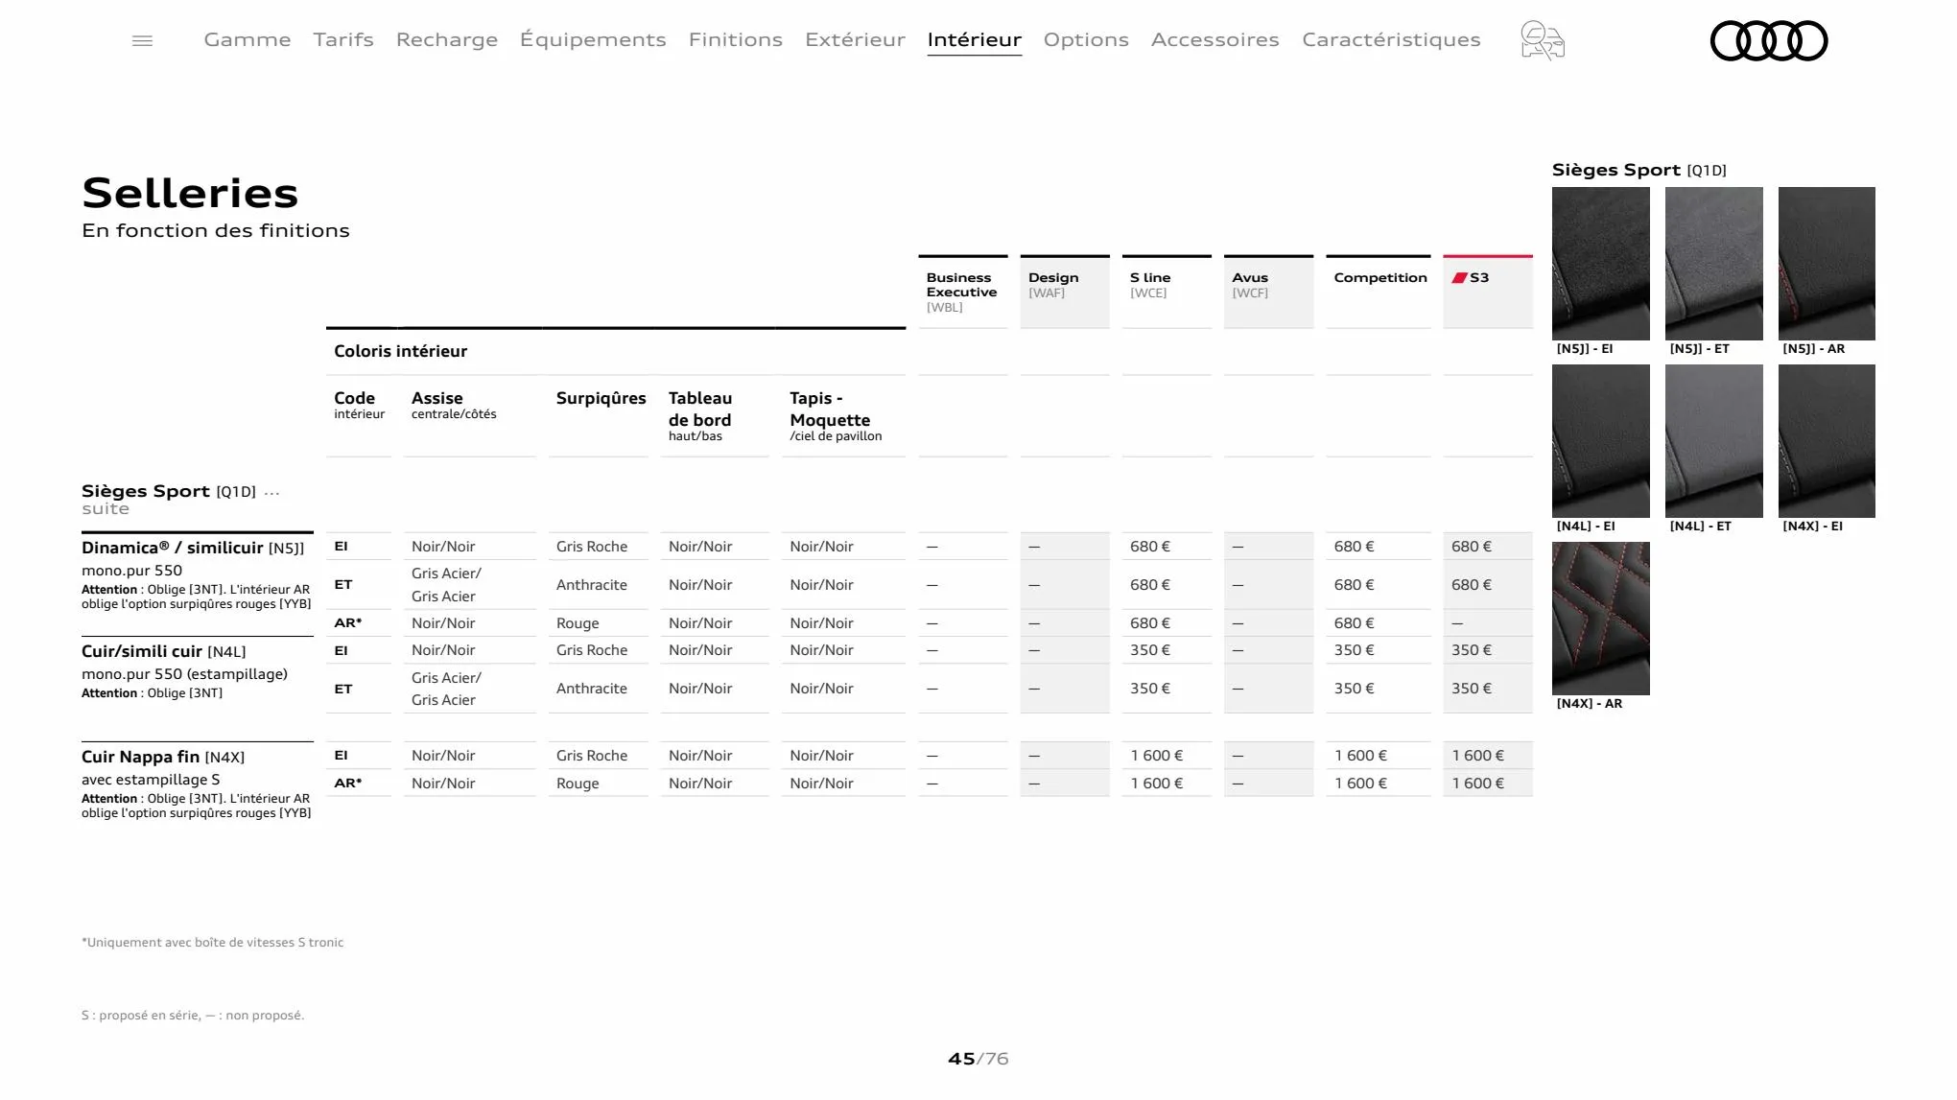The height and width of the screenshot is (1100, 1957).
Task: Click the Gris Roche cell in Cuir Nappa EI row
Action: 592,756
